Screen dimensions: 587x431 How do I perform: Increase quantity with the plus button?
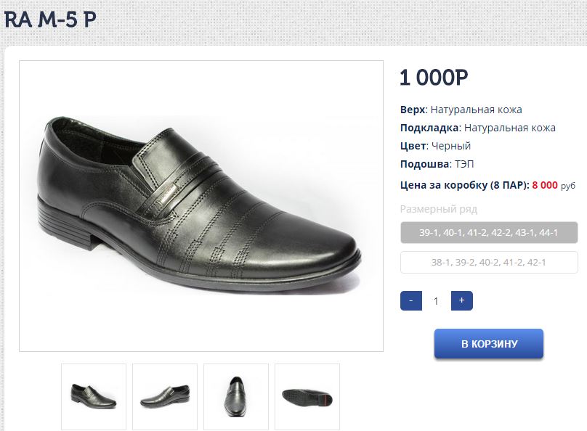pyautogui.click(x=461, y=300)
